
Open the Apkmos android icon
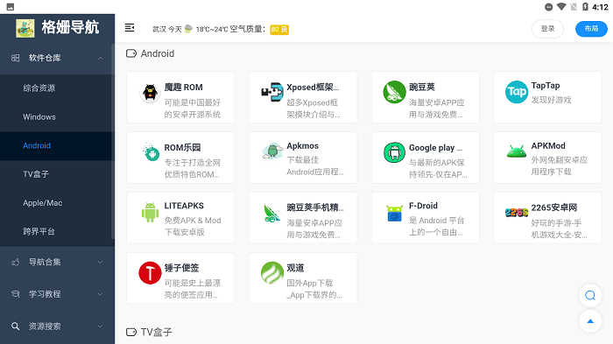[272, 151]
